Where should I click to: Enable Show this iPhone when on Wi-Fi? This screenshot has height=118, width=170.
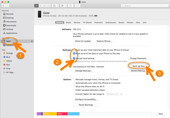[74, 87]
